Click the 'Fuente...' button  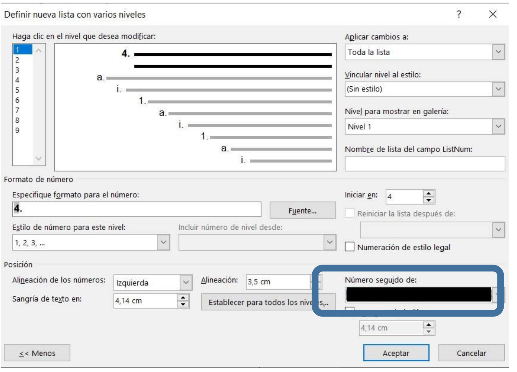(x=302, y=211)
